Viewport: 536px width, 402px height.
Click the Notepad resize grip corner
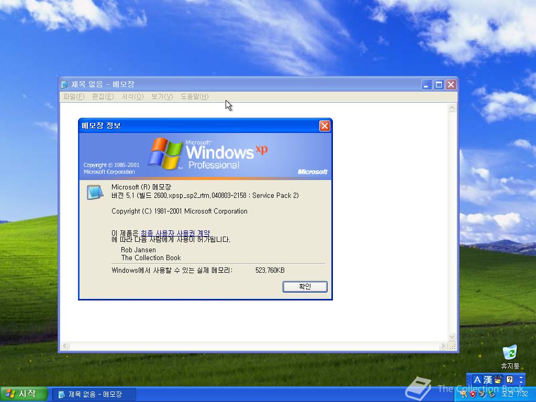(x=453, y=347)
